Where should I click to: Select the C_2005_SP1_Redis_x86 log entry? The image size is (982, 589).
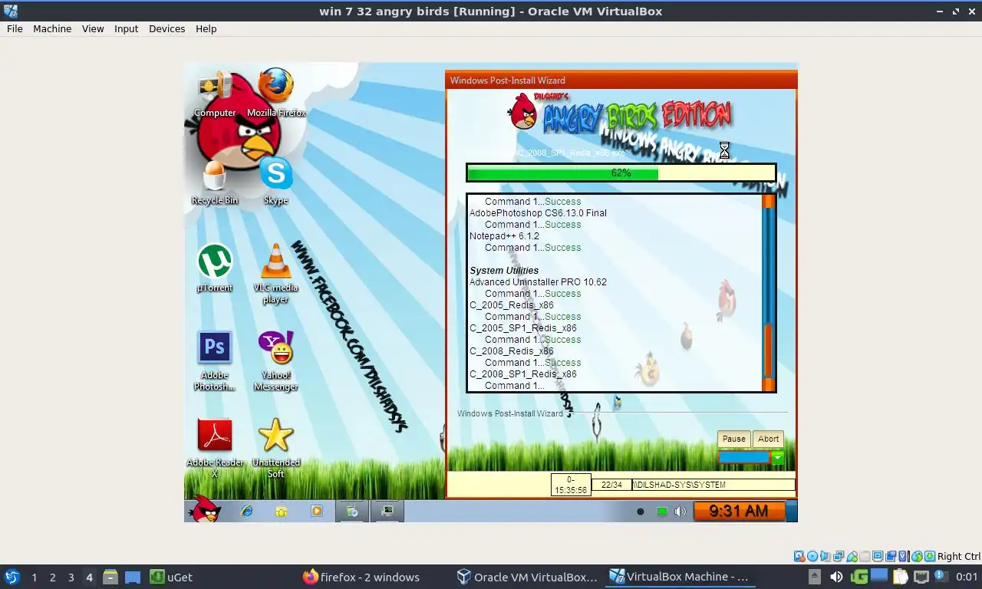click(x=523, y=327)
